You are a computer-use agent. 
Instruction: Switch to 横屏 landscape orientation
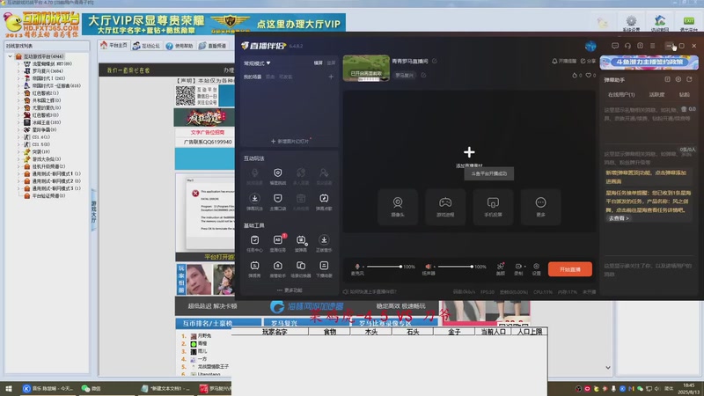[318, 63]
